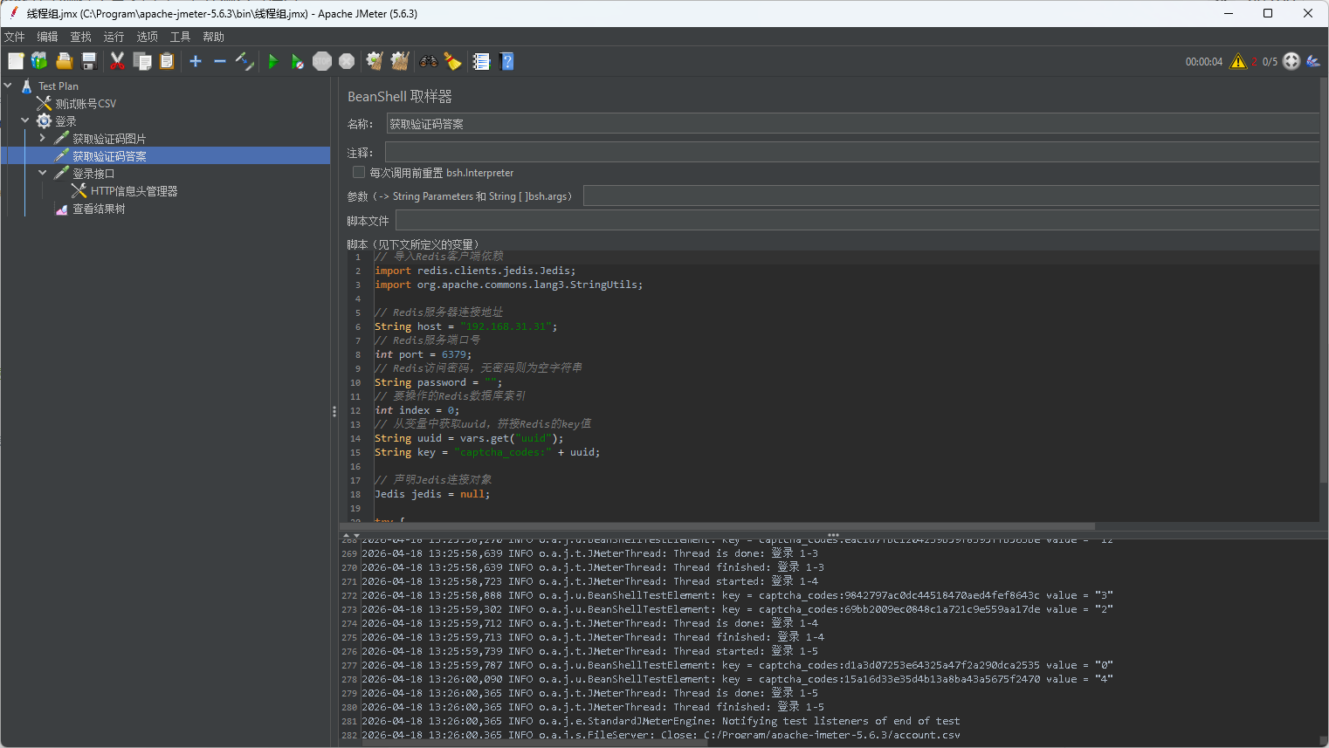
Task: Click the elapsed time 00:00:04 display
Action: pos(1203,62)
